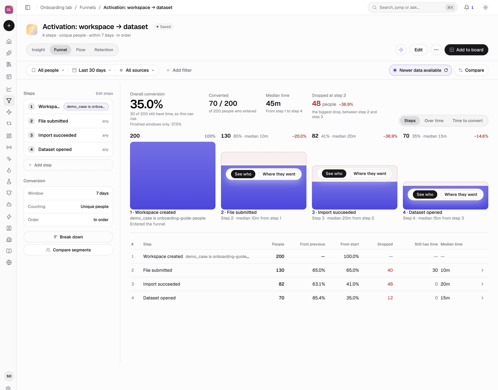Image resolution: width=498 pixels, height=390 pixels.
Task: Click the sun theme icon
Action: click(x=486, y=7)
